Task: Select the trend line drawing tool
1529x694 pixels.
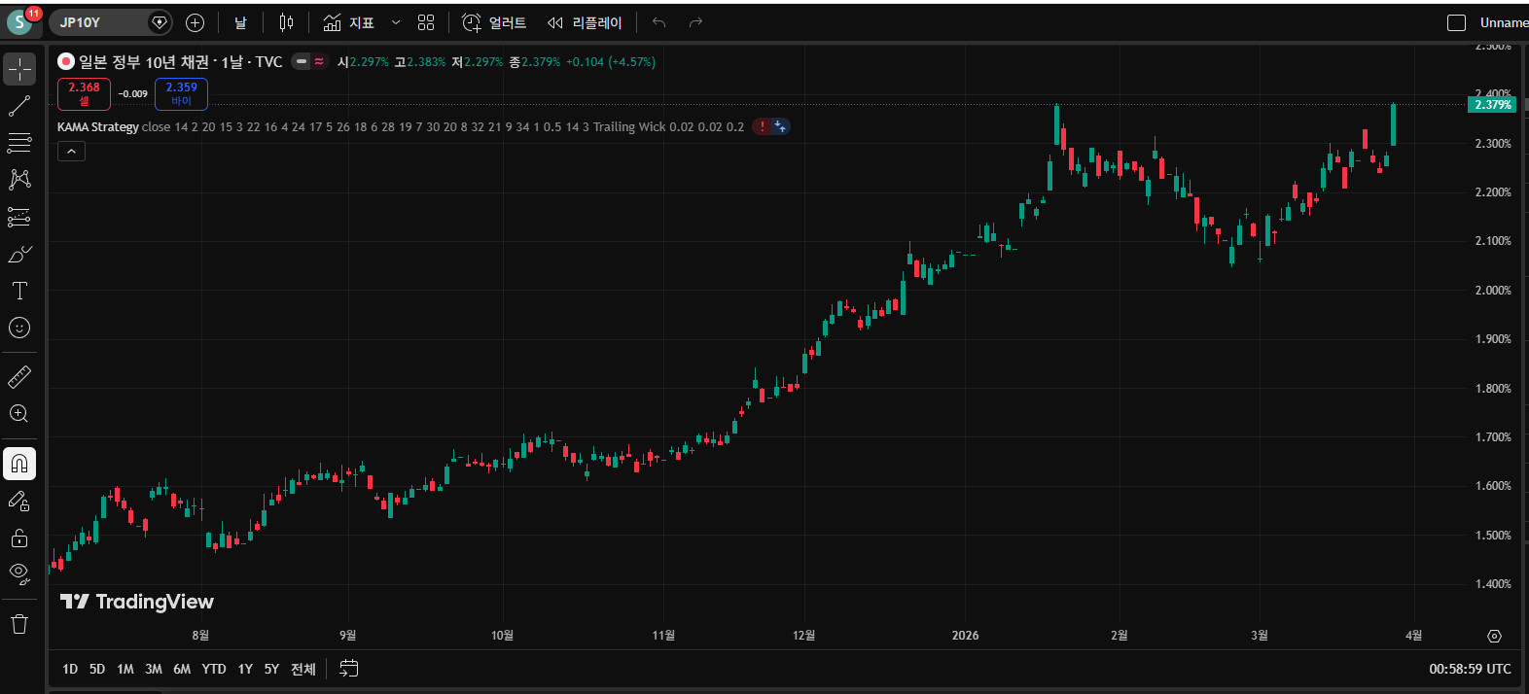Action: (x=19, y=106)
